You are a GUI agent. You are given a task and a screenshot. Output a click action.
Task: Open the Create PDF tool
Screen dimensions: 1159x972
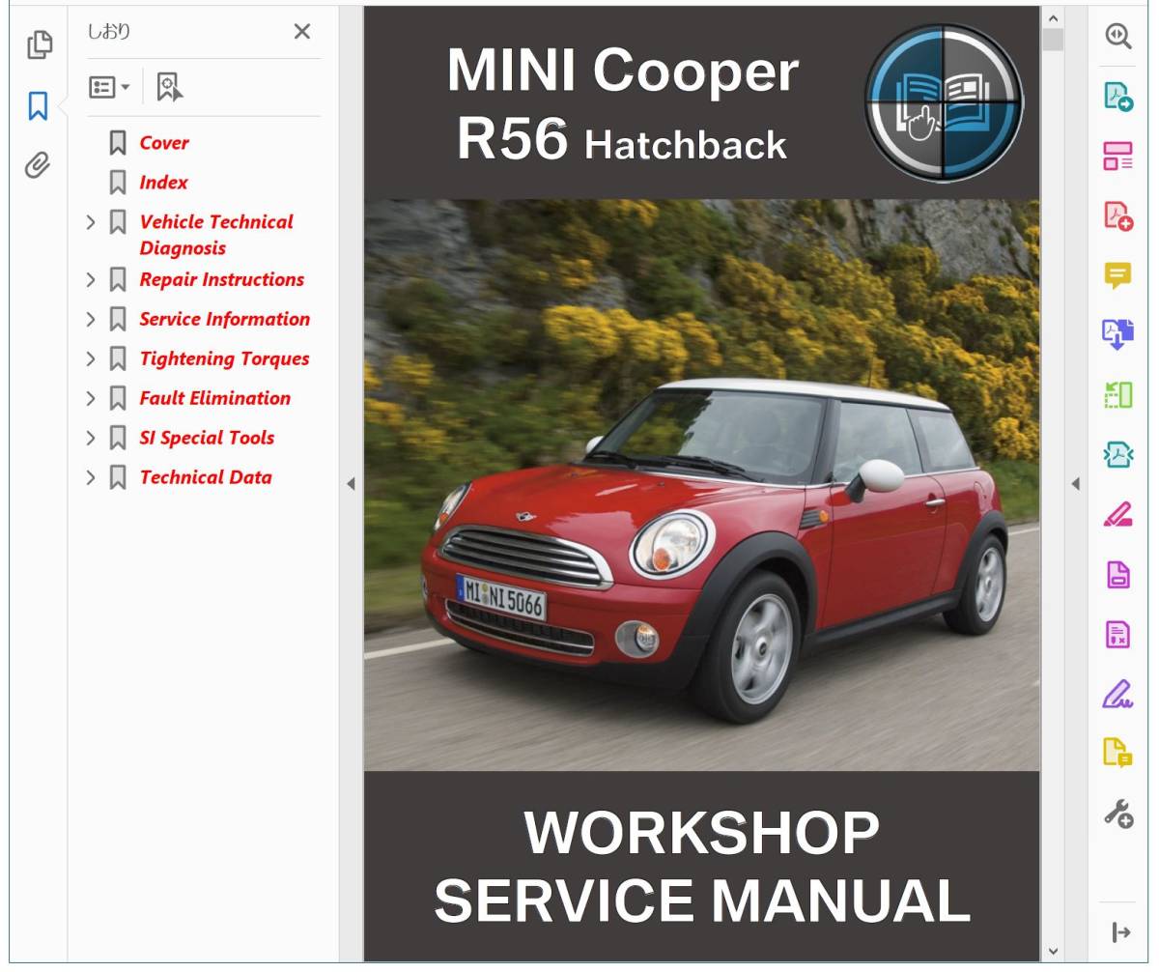1117,215
